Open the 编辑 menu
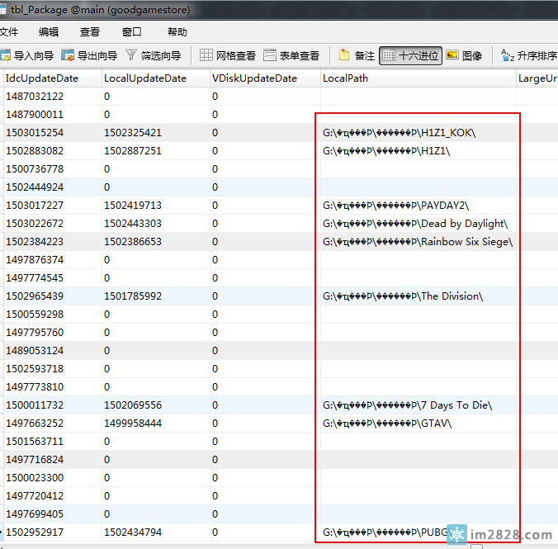558x549 pixels. coord(49,32)
